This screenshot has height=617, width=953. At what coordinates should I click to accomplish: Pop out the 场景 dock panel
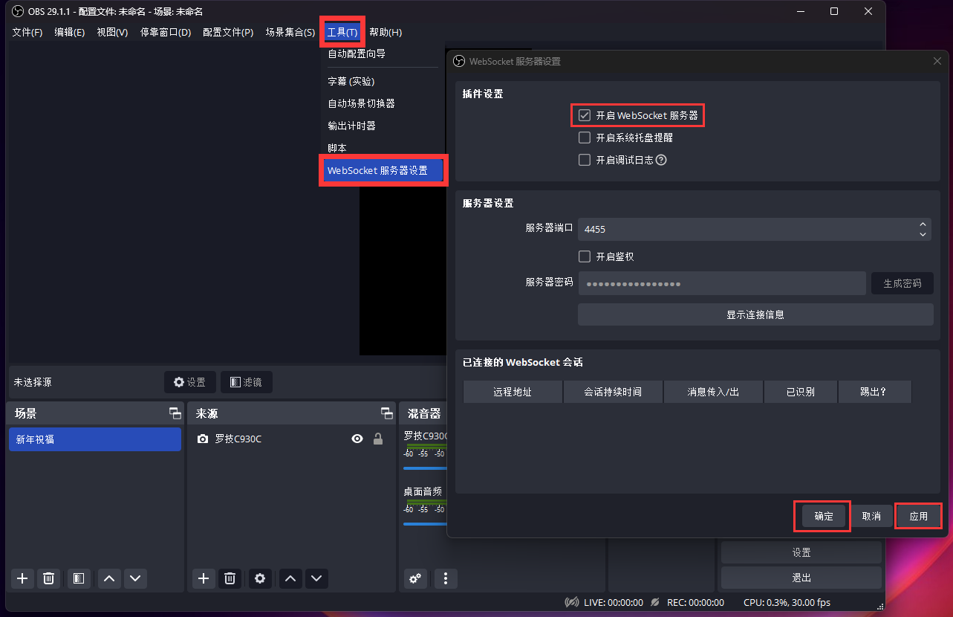tap(175, 413)
